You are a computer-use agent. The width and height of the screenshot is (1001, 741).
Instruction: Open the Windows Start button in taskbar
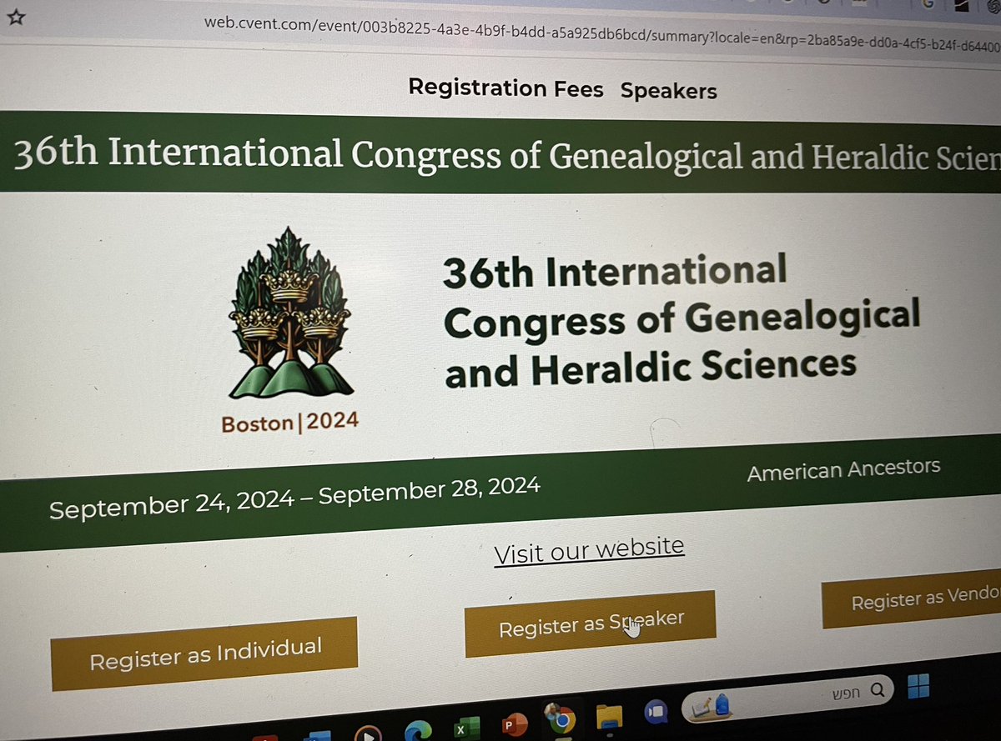(x=918, y=687)
